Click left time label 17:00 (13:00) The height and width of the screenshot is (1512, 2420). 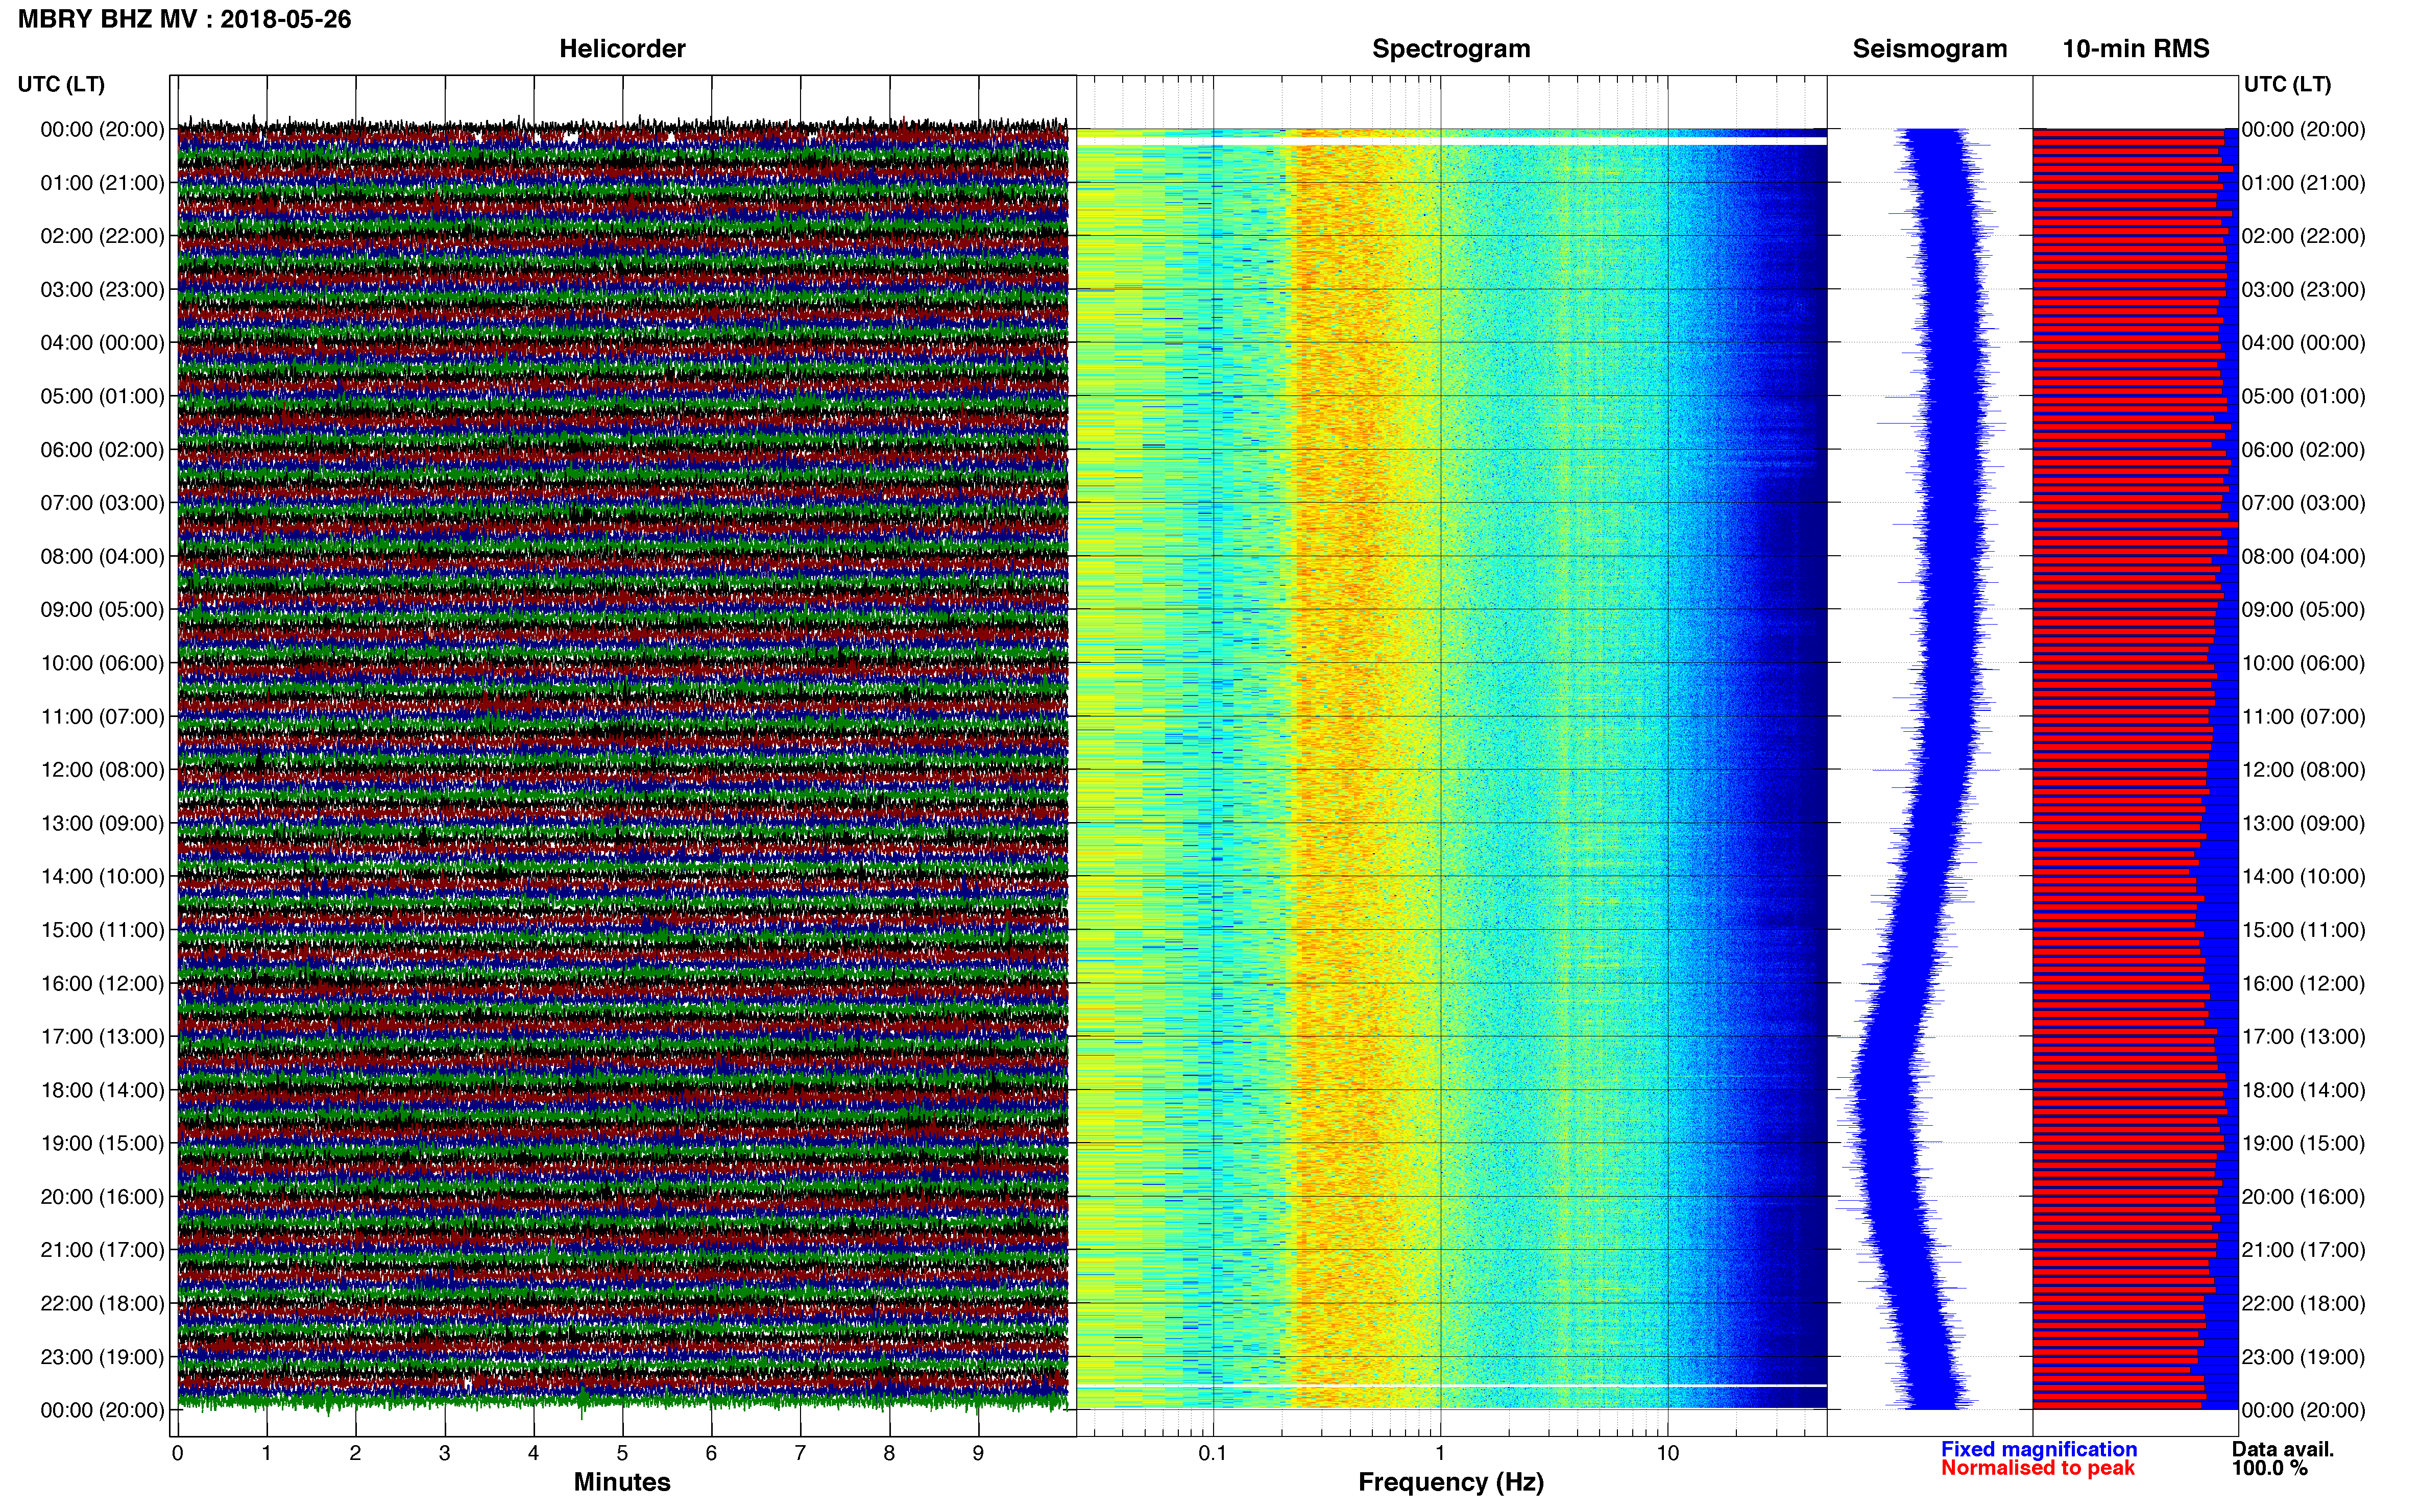102,1037
